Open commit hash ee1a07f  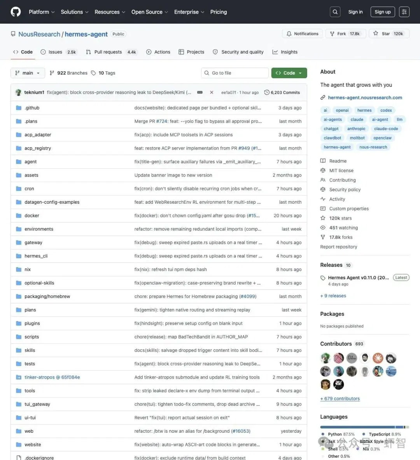coord(228,92)
